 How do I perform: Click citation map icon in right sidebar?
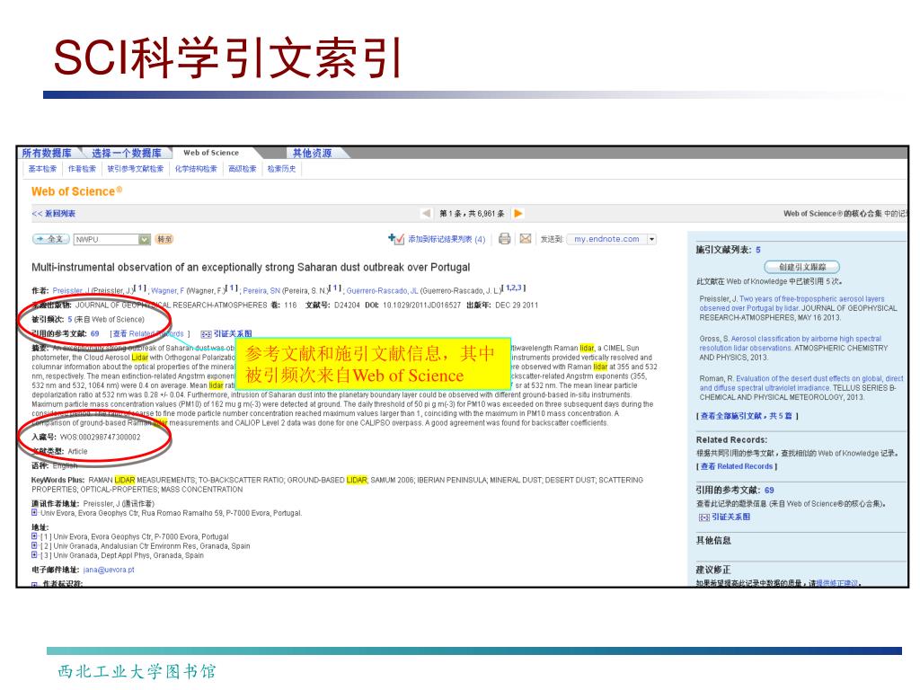click(704, 517)
